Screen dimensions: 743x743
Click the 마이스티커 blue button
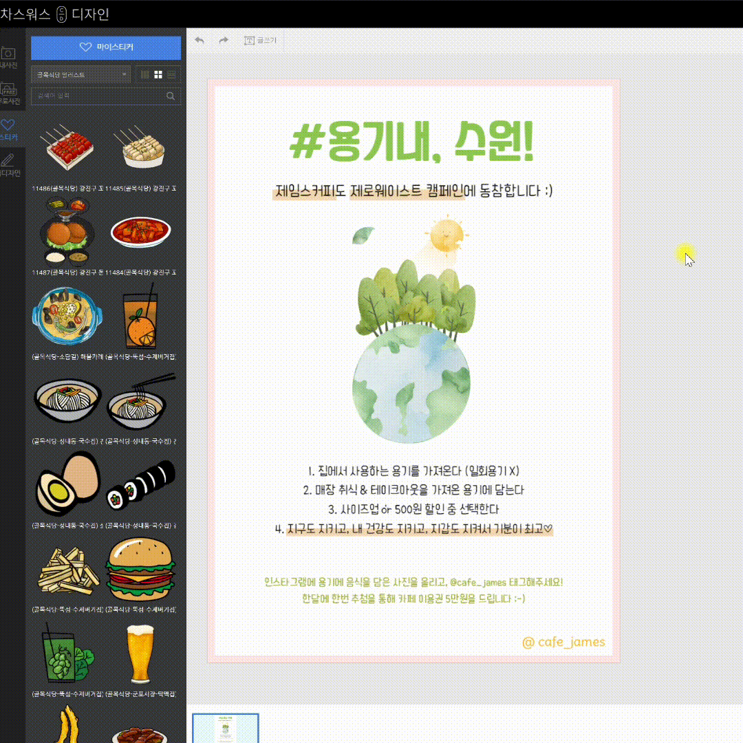(x=106, y=47)
